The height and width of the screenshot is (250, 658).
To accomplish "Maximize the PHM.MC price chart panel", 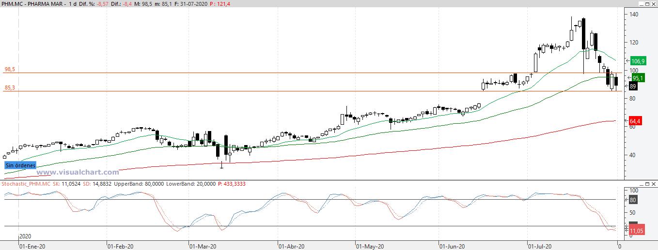I will (x=648, y=4).
